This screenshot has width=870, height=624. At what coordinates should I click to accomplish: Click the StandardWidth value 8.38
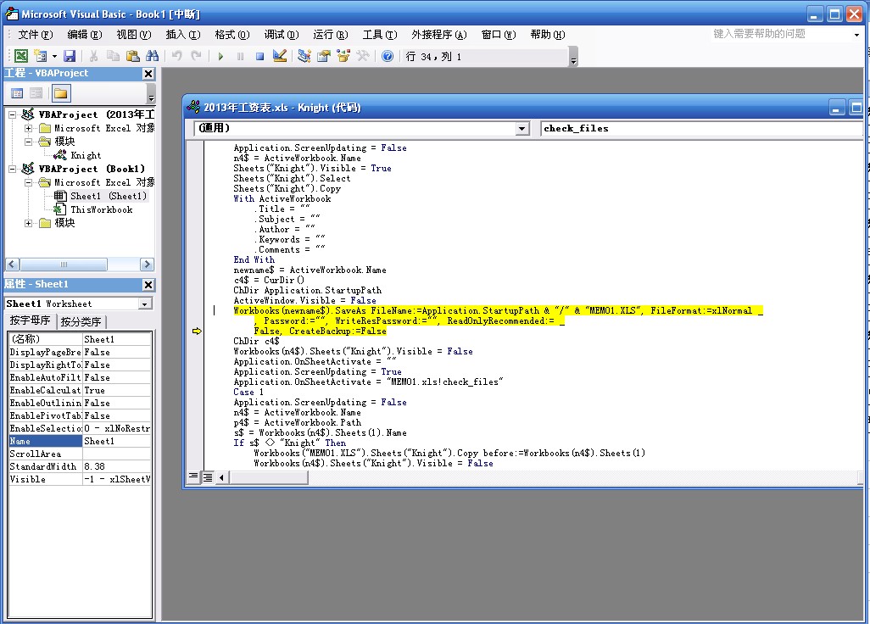click(117, 466)
